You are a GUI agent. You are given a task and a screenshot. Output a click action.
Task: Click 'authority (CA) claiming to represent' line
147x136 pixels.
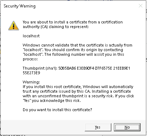(56, 27)
